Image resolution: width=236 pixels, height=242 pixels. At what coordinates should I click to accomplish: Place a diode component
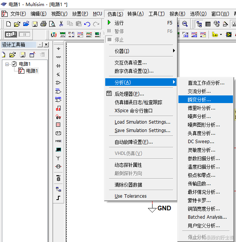[58, 66]
